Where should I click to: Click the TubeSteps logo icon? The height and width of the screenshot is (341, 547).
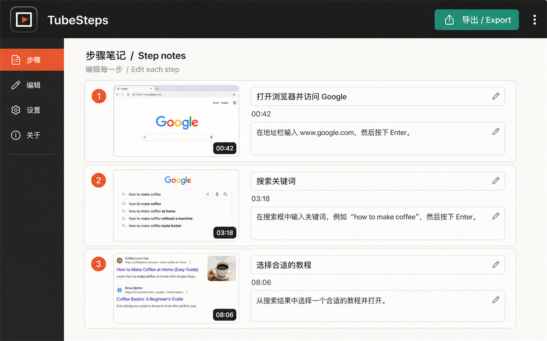(24, 20)
